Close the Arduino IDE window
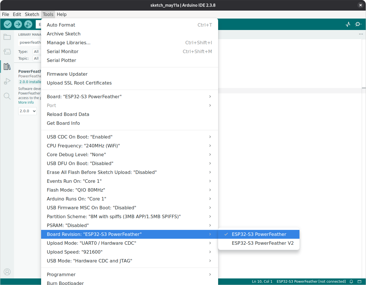The width and height of the screenshot is (366, 285). tap(361, 5)
